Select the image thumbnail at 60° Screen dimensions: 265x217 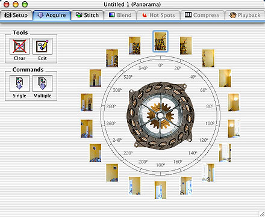[225, 78]
